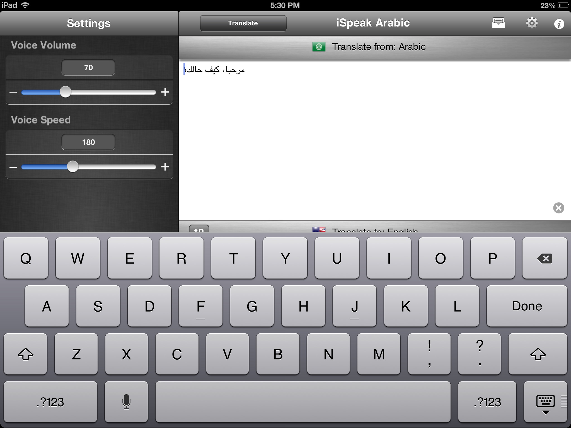Tap the M key
Image resolution: width=571 pixels, height=428 pixels.
click(x=379, y=354)
